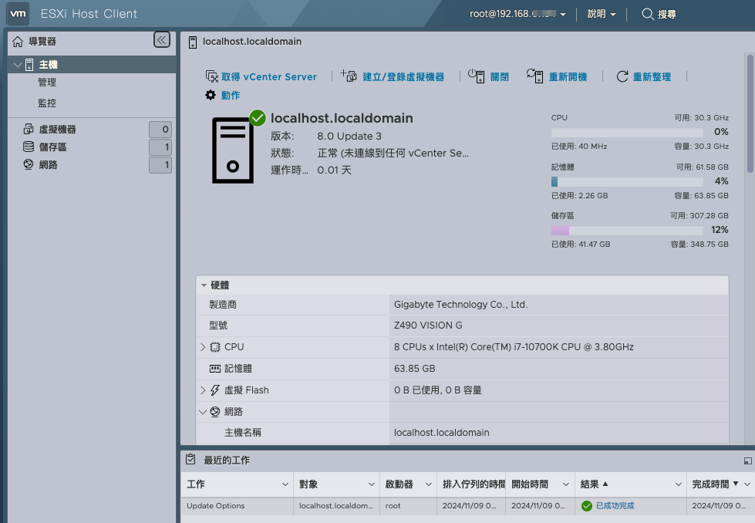This screenshot has width=755, height=523.
Task: Click the virtual machines count badge 0
Action: point(160,129)
